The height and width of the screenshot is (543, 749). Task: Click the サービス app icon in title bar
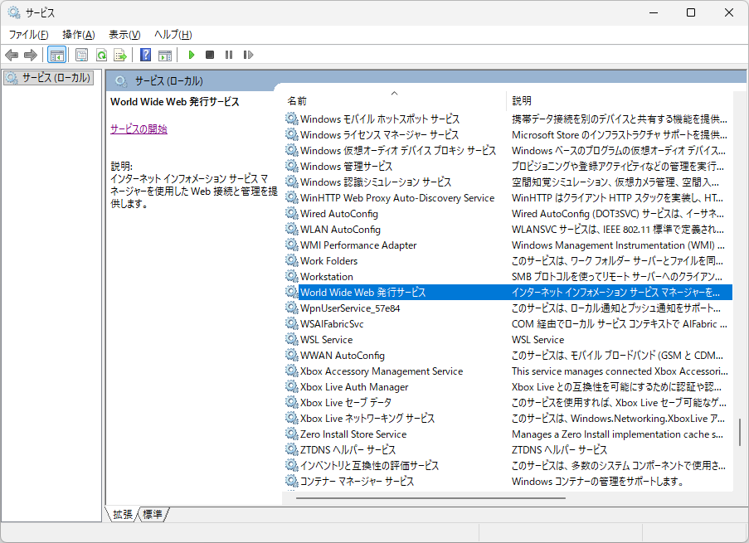click(x=14, y=12)
